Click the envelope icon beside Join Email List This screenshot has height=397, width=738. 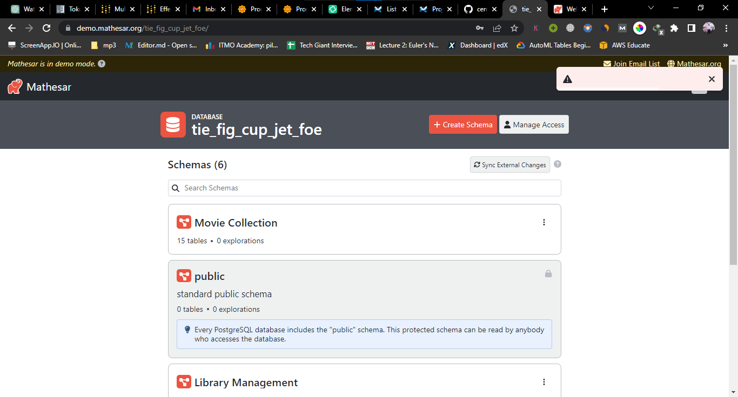point(606,63)
